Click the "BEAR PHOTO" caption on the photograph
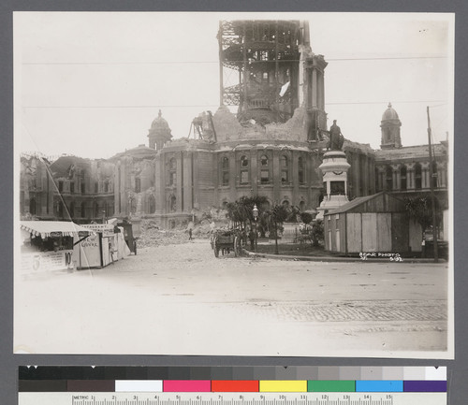 [x=379, y=255]
